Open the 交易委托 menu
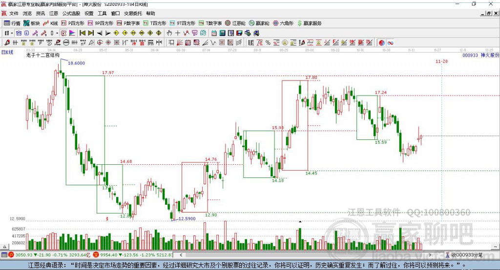Image resolution: width=500 pixels, height=270 pixels. pyautogui.click(x=133, y=13)
